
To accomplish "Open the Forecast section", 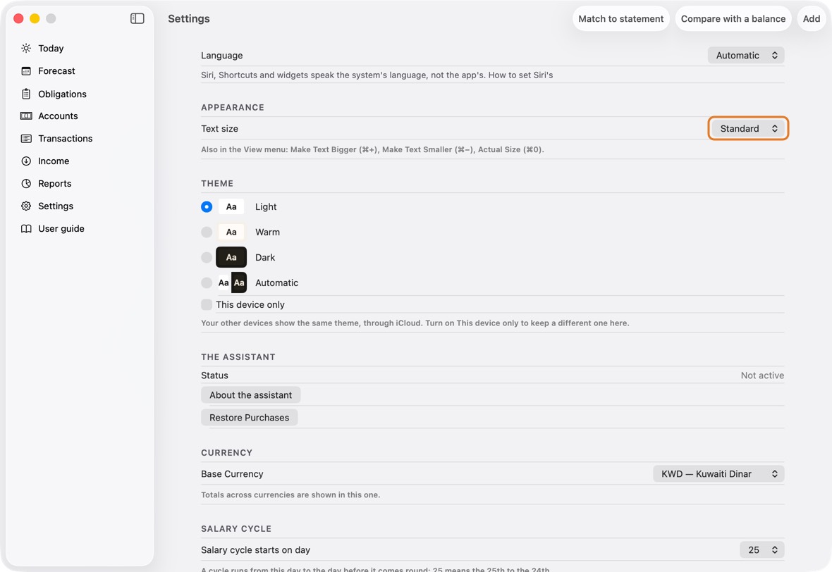I will click(x=56, y=71).
